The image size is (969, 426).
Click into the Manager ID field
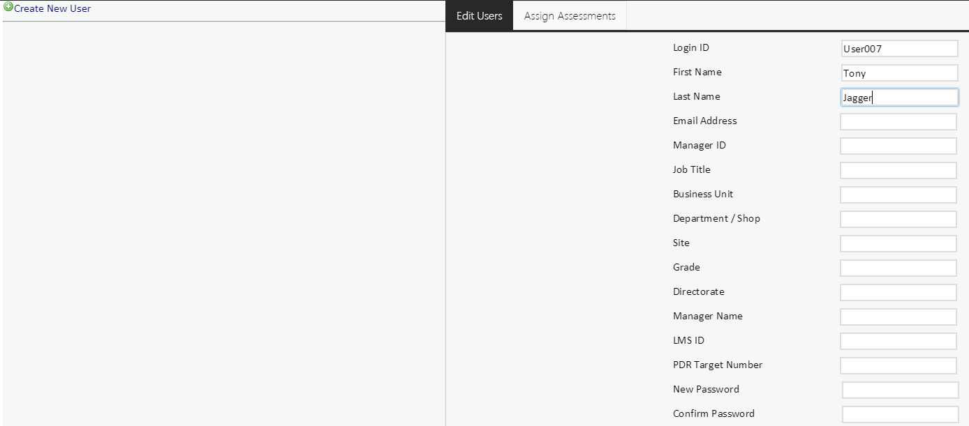898,146
